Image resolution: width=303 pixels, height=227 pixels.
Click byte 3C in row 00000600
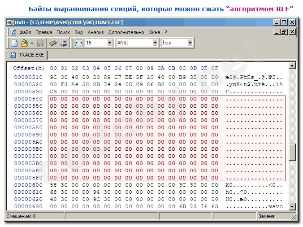[182, 185]
